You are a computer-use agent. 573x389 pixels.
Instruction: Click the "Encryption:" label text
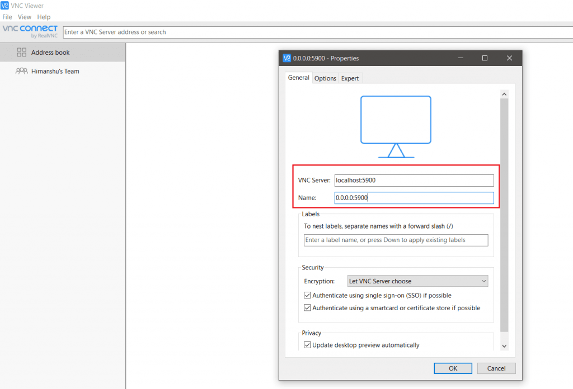(x=320, y=281)
